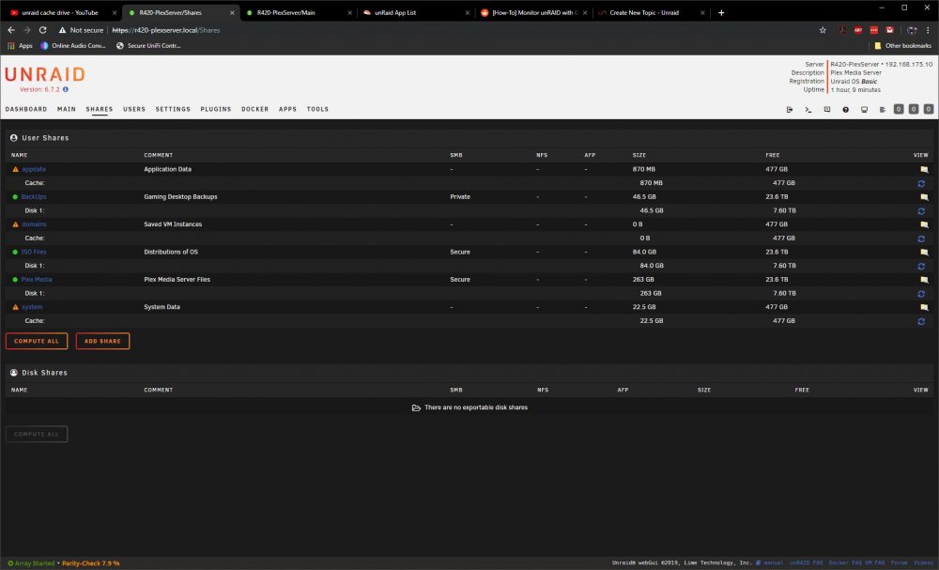This screenshot has height=570, width=939.
Task: Open the Docker menu
Action: tap(254, 110)
